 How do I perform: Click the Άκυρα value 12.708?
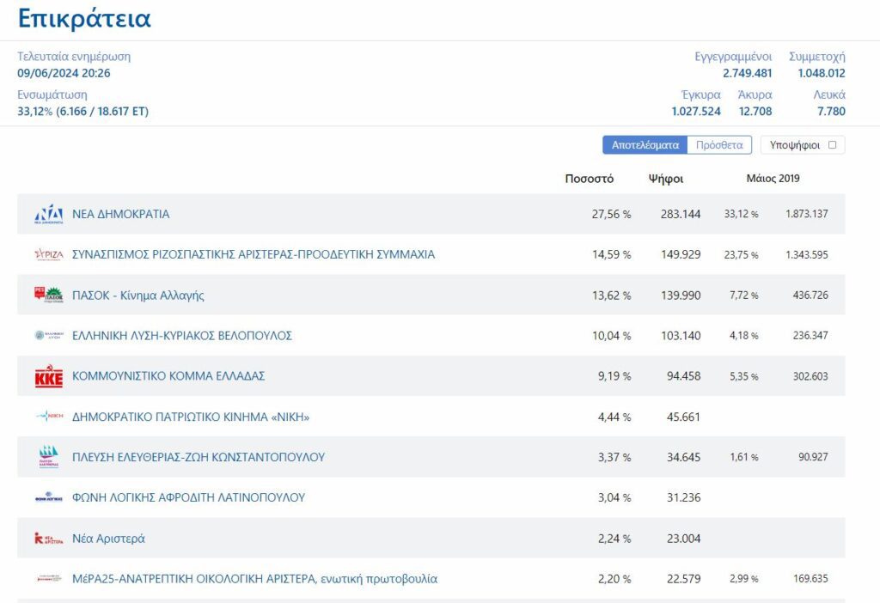(755, 111)
